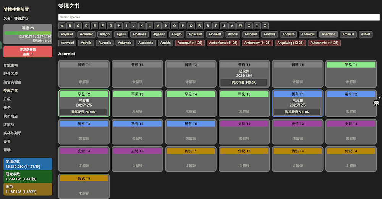Dismiss the cat widget with its x

[x=379, y=98]
